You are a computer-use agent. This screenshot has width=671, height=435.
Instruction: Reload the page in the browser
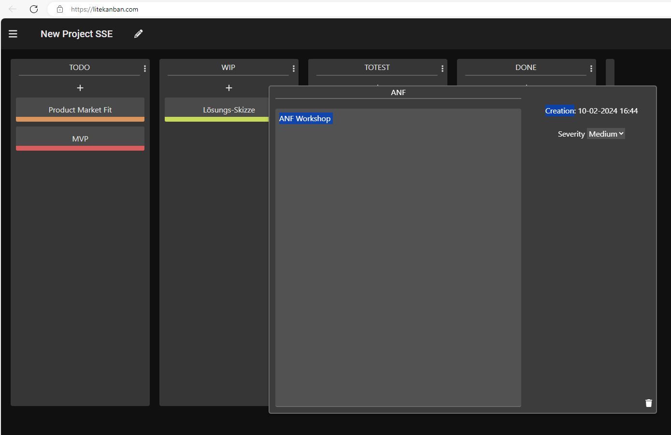(34, 9)
